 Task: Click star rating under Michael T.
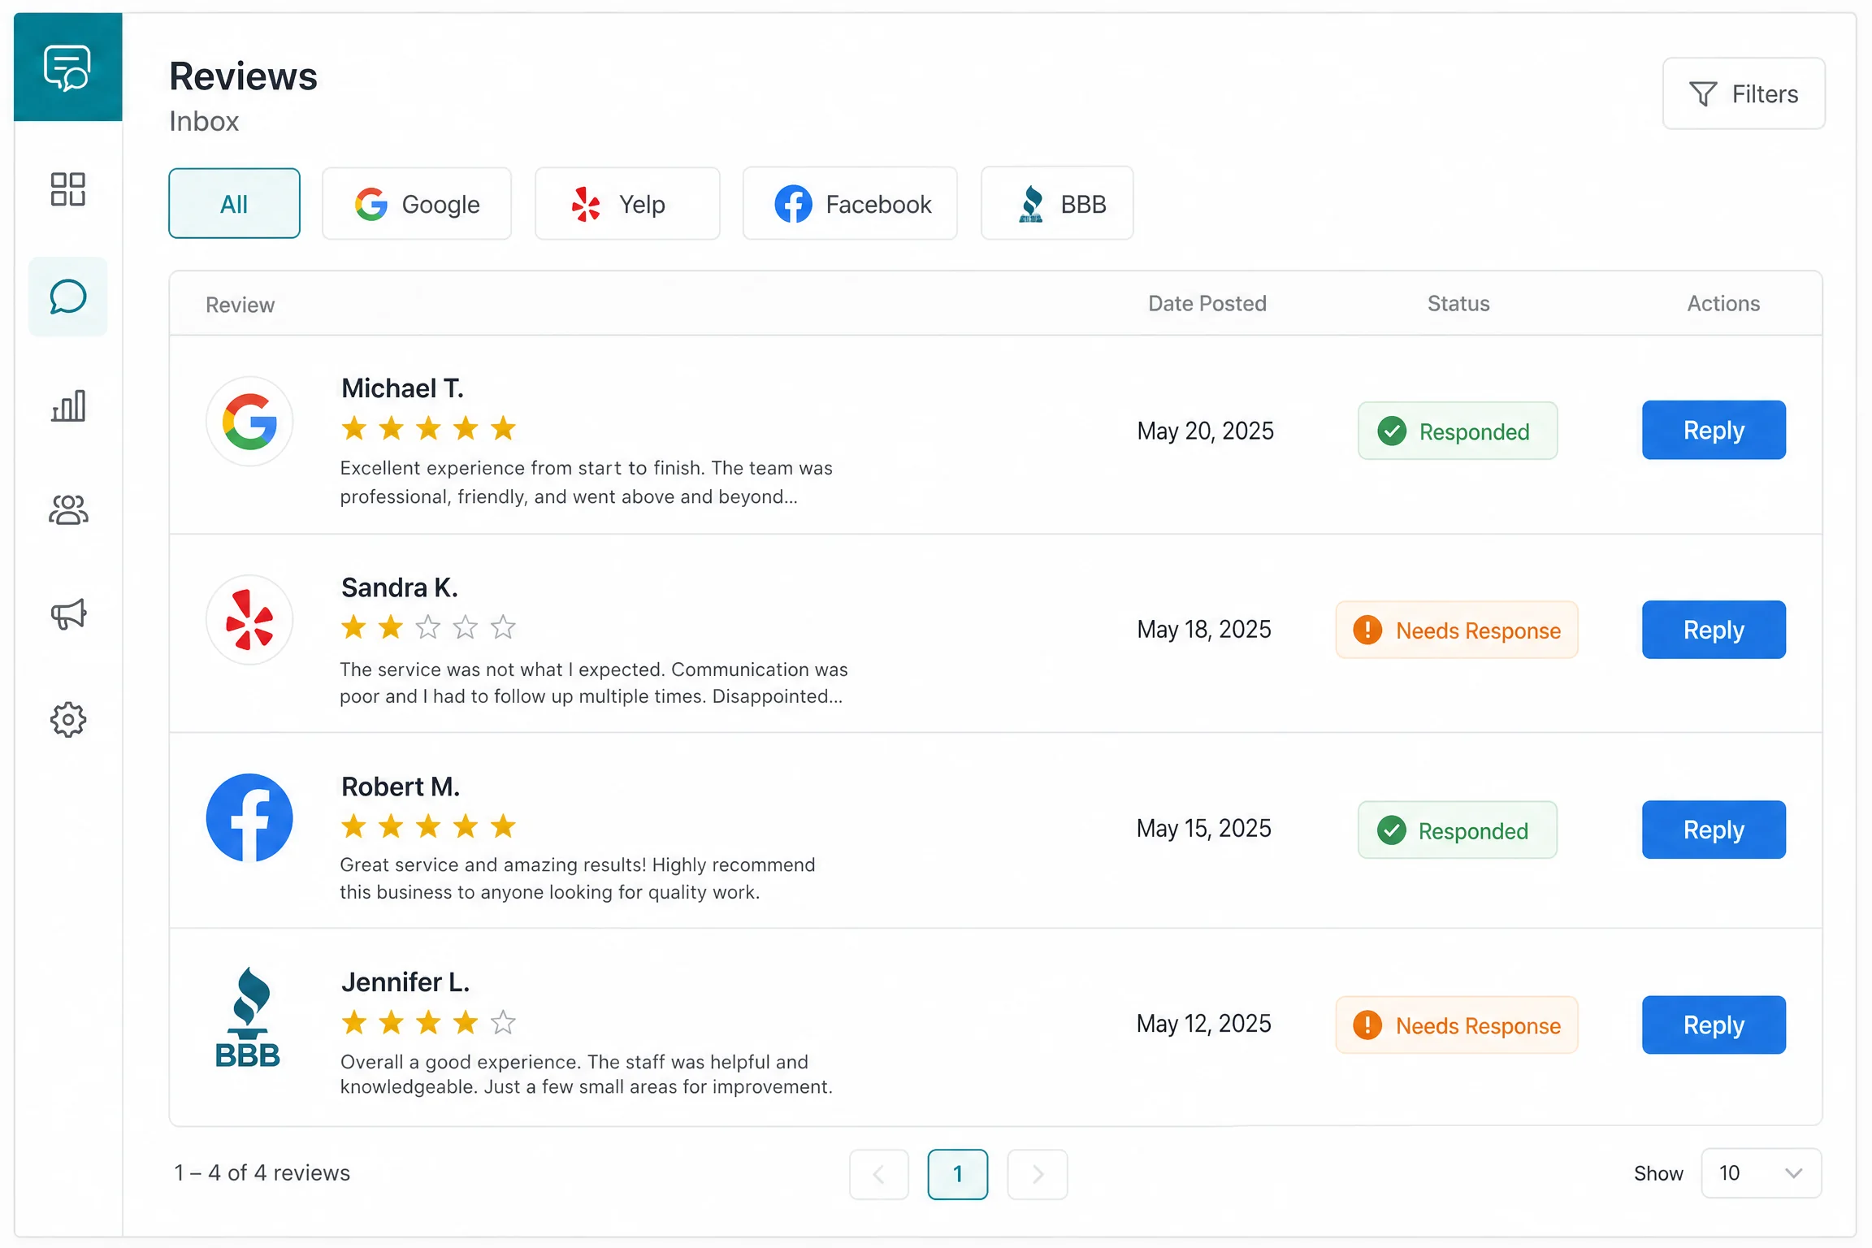tap(429, 428)
